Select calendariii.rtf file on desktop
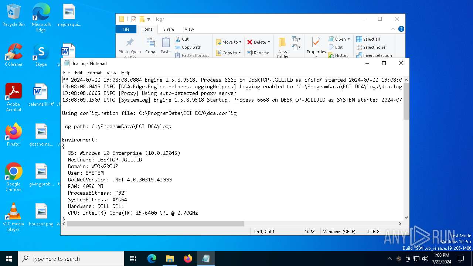Screen dimensions: 473x266 (41, 95)
